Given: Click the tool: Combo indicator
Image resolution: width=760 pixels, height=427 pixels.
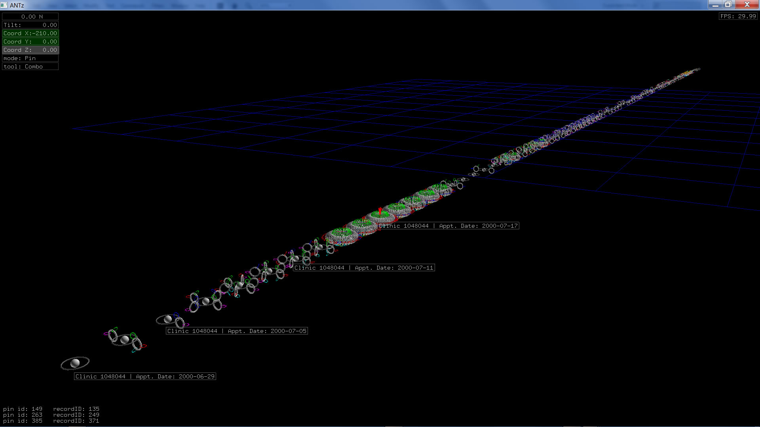Looking at the screenshot, I should (30, 66).
